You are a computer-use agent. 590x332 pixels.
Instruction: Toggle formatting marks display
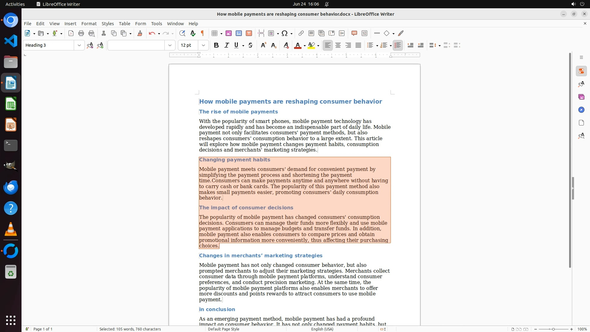(x=203, y=33)
